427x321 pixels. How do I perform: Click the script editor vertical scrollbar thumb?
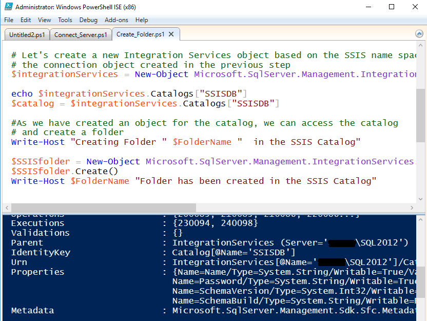420,115
